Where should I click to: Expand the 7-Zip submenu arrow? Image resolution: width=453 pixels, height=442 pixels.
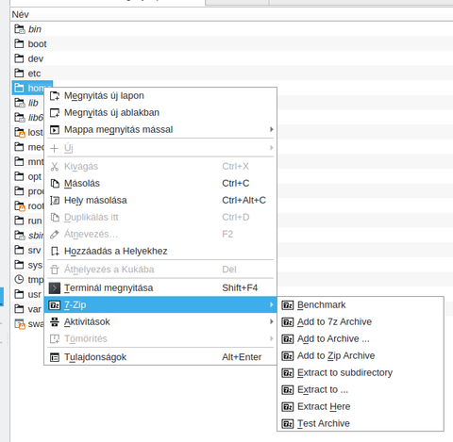(x=271, y=304)
